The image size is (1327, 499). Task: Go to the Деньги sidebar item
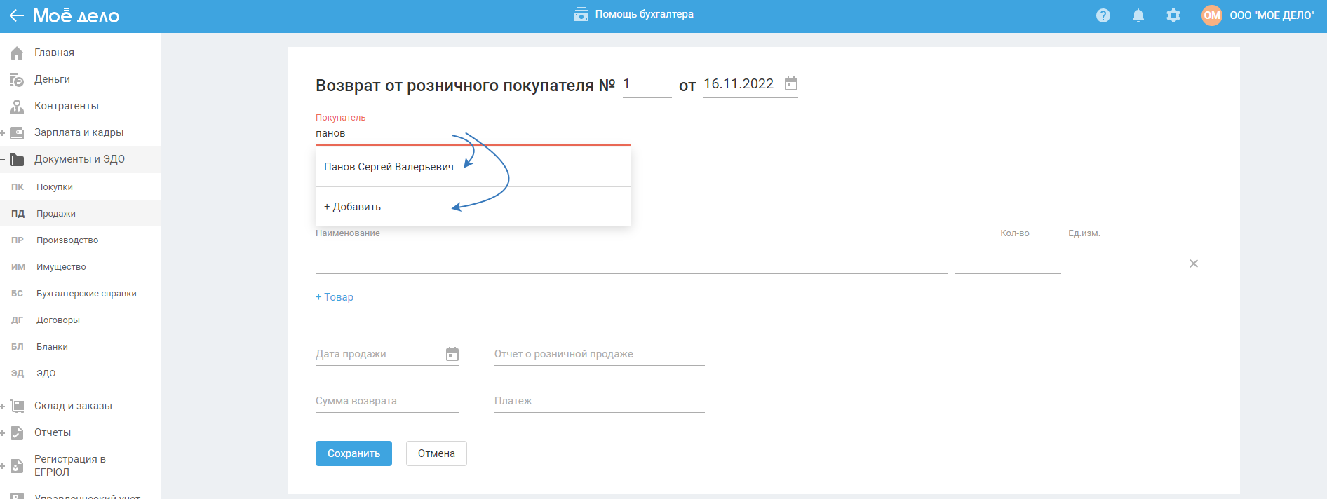52,79
